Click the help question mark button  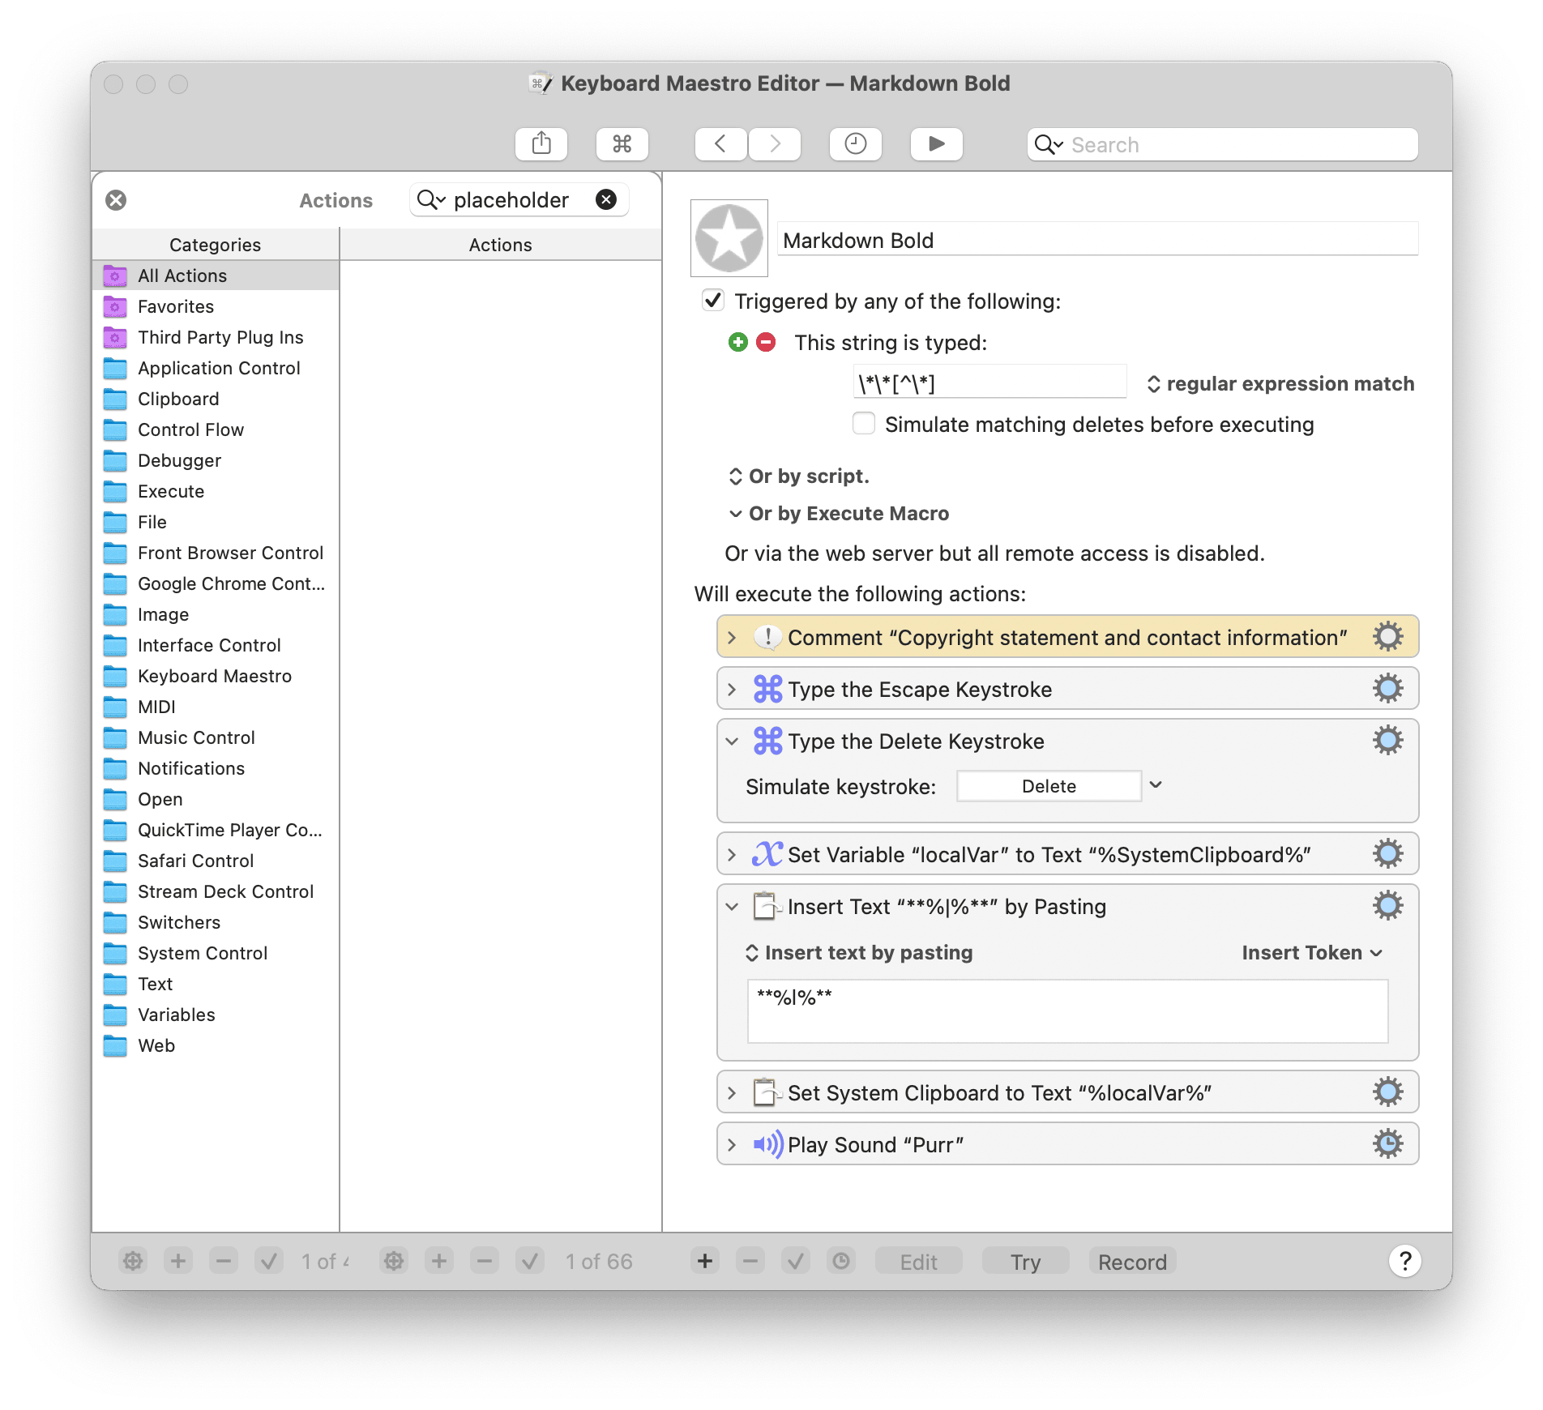[1405, 1261]
